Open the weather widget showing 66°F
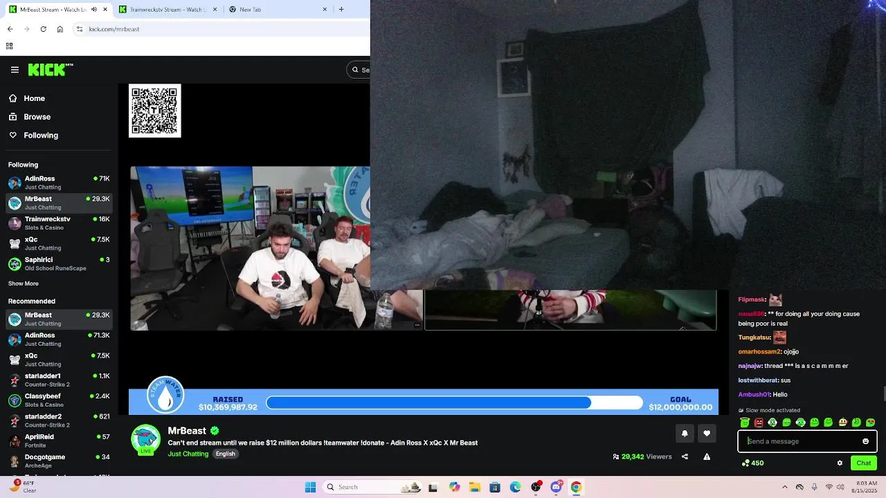The width and height of the screenshot is (886, 498). pyautogui.click(x=22, y=487)
